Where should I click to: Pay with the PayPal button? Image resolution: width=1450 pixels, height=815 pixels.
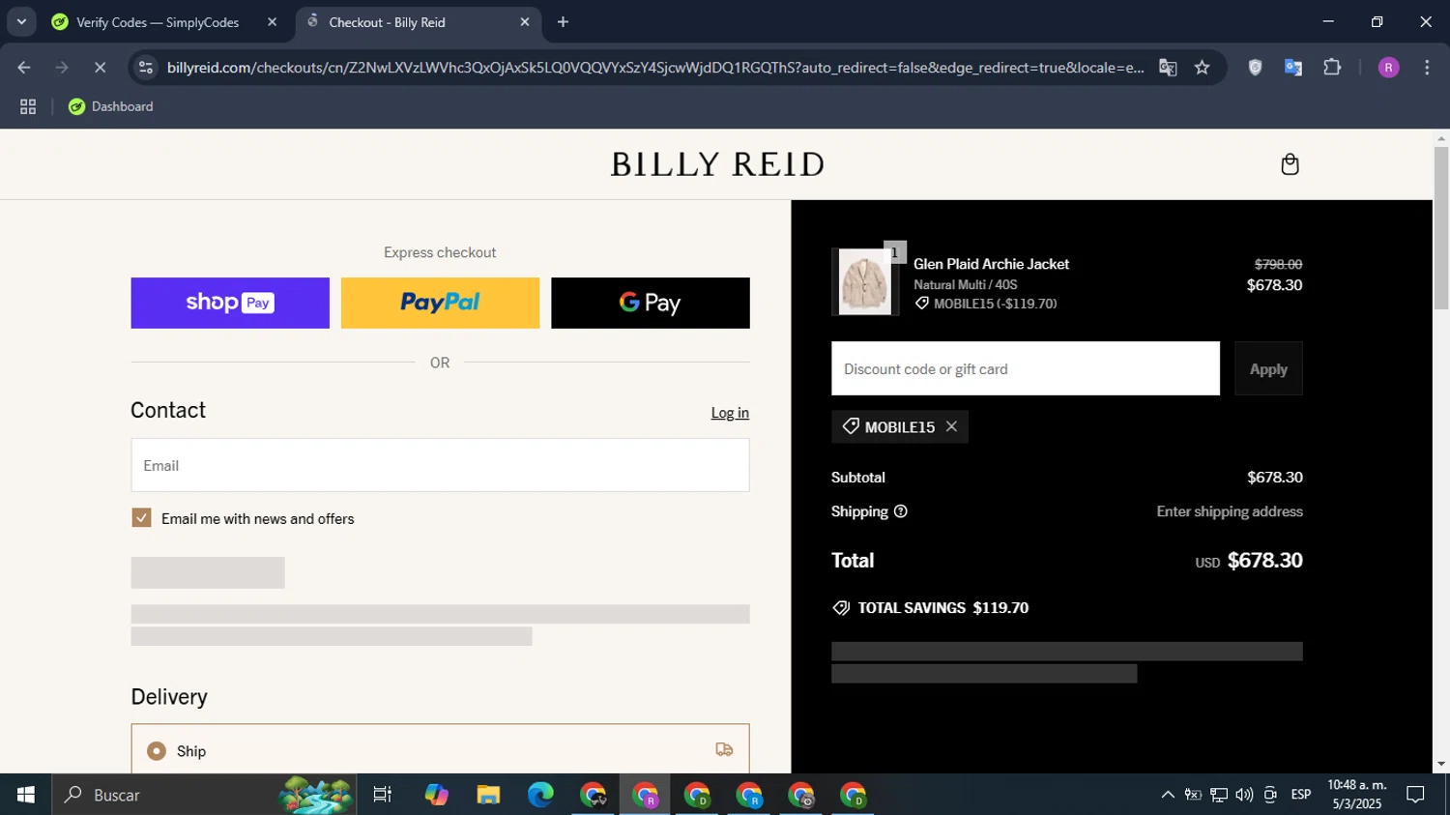click(x=440, y=303)
